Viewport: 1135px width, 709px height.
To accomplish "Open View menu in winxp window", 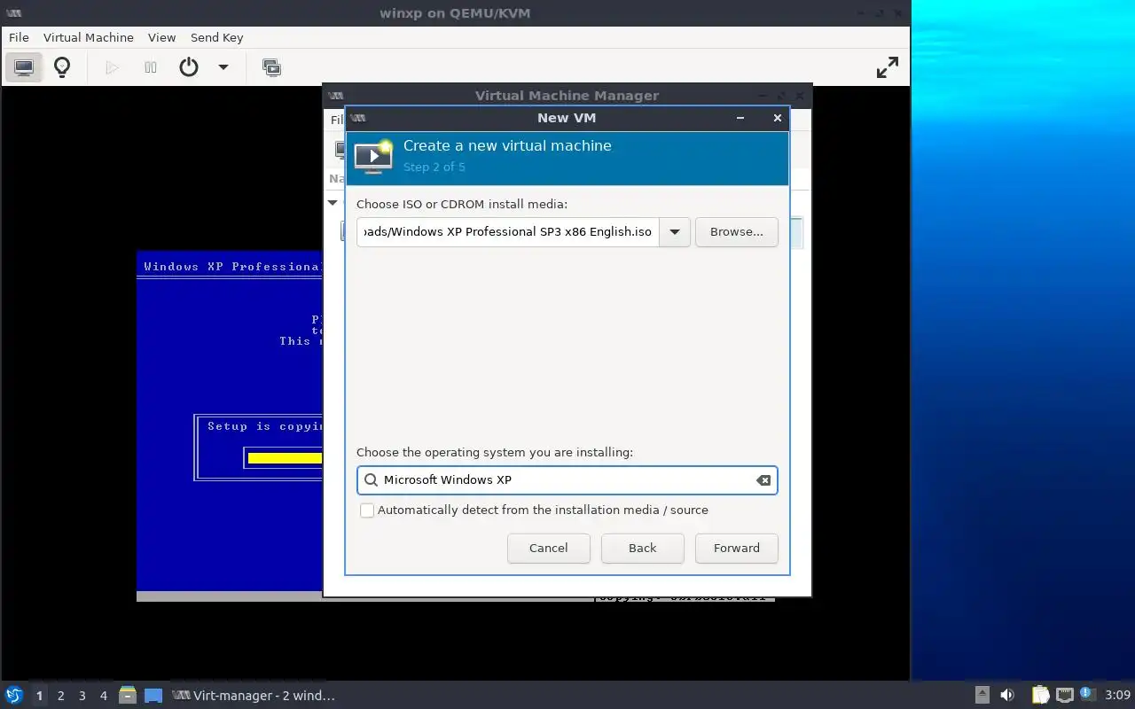I will (x=161, y=37).
